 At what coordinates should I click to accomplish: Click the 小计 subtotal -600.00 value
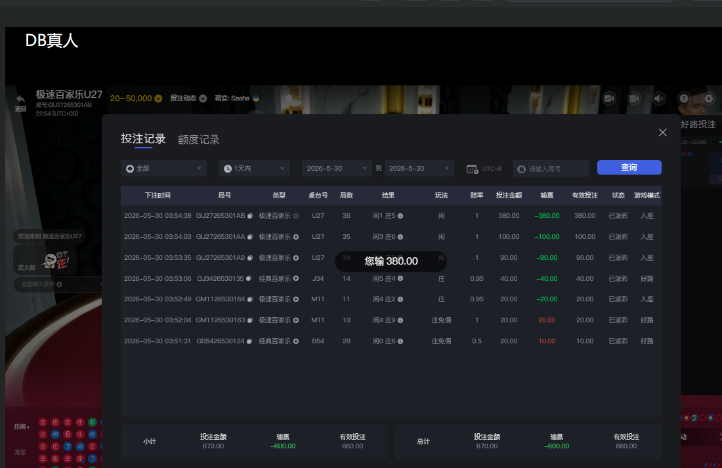pyautogui.click(x=283, y=446)
